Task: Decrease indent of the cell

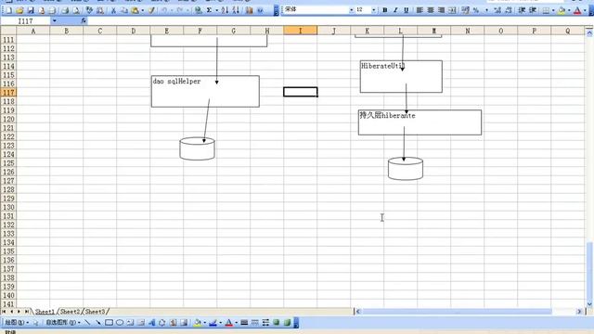Action: (522, 10)
